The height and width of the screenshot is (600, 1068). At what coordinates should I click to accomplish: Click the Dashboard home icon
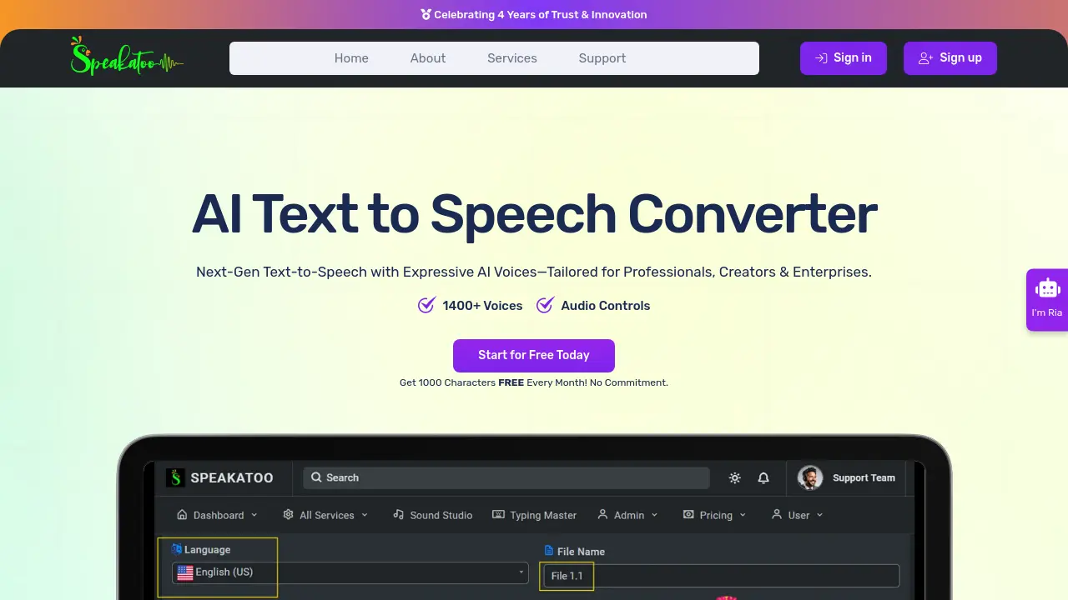coord(181,515)
